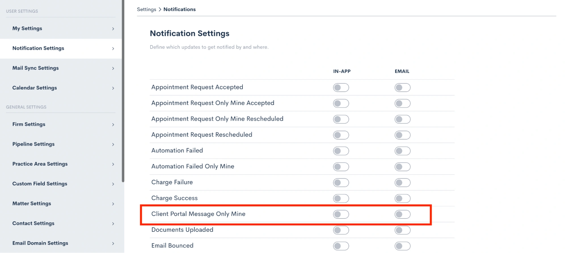Click the chevron beside Calendar Settings

[113, 88]
